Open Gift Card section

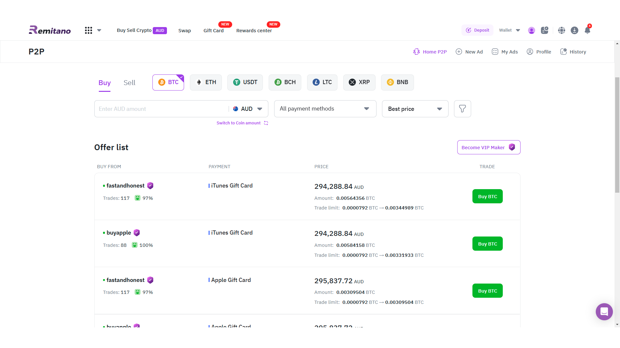pos(213,31)
